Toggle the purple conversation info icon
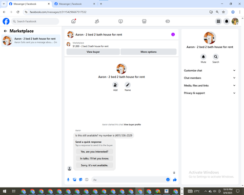The height and width of the screenshot is (195, 244). pyautogui.click(x=173, y=35)
